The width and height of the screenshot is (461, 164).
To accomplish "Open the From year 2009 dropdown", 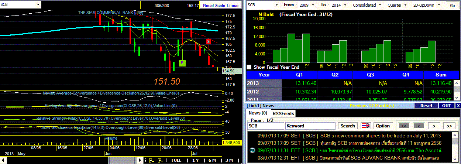I will (x=313, y=5).
